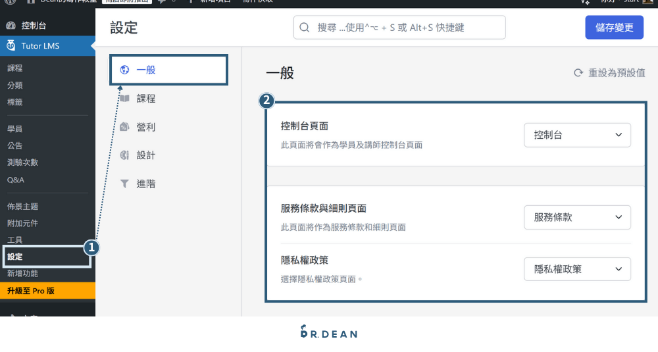Viewport: 658px width, 352px height.
Task: Open 工具 in the sidebar
Action: (14, 240)
